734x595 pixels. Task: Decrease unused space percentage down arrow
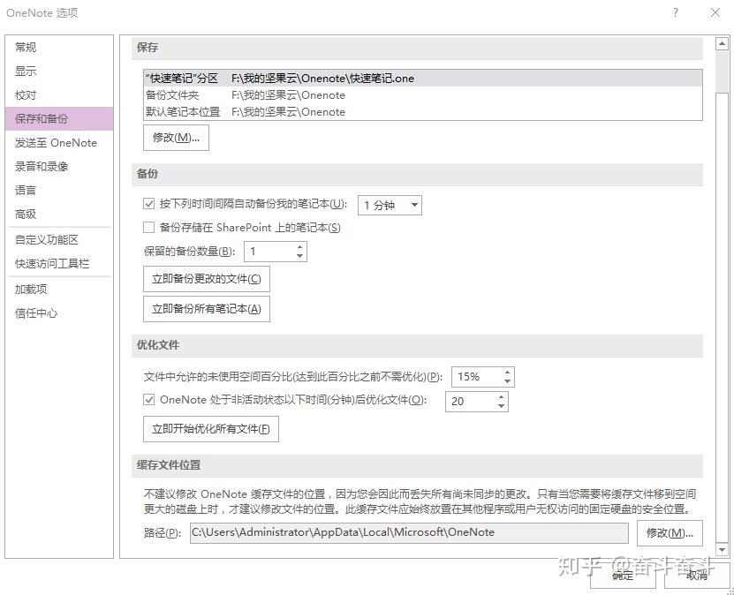(507, 381)
